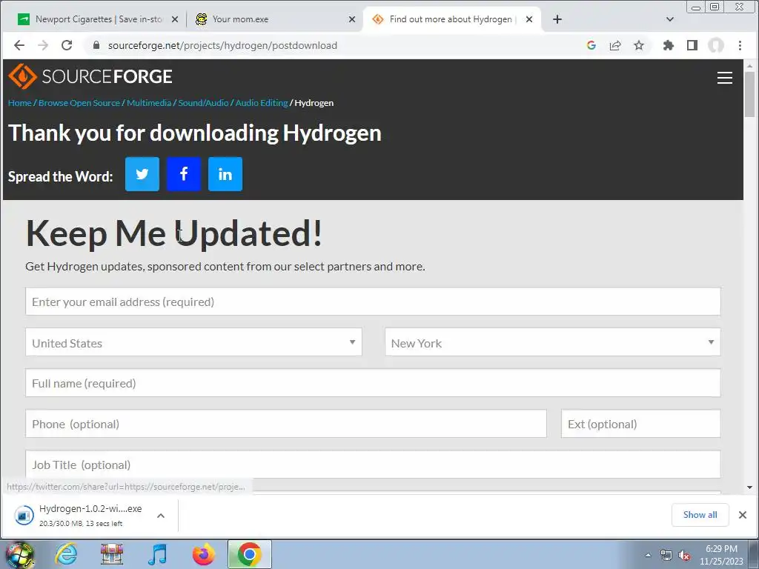759x569 pixels.
Task: Share on LinkedIn button
Action: point(225,174)
